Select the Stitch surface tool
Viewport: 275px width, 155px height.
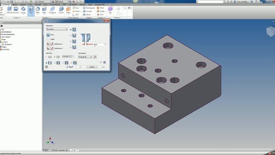[x=101, y=8]
